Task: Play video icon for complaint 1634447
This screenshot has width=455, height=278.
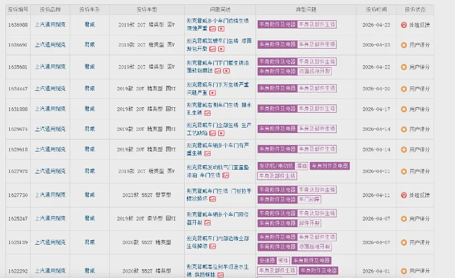Action: point(213,92)
